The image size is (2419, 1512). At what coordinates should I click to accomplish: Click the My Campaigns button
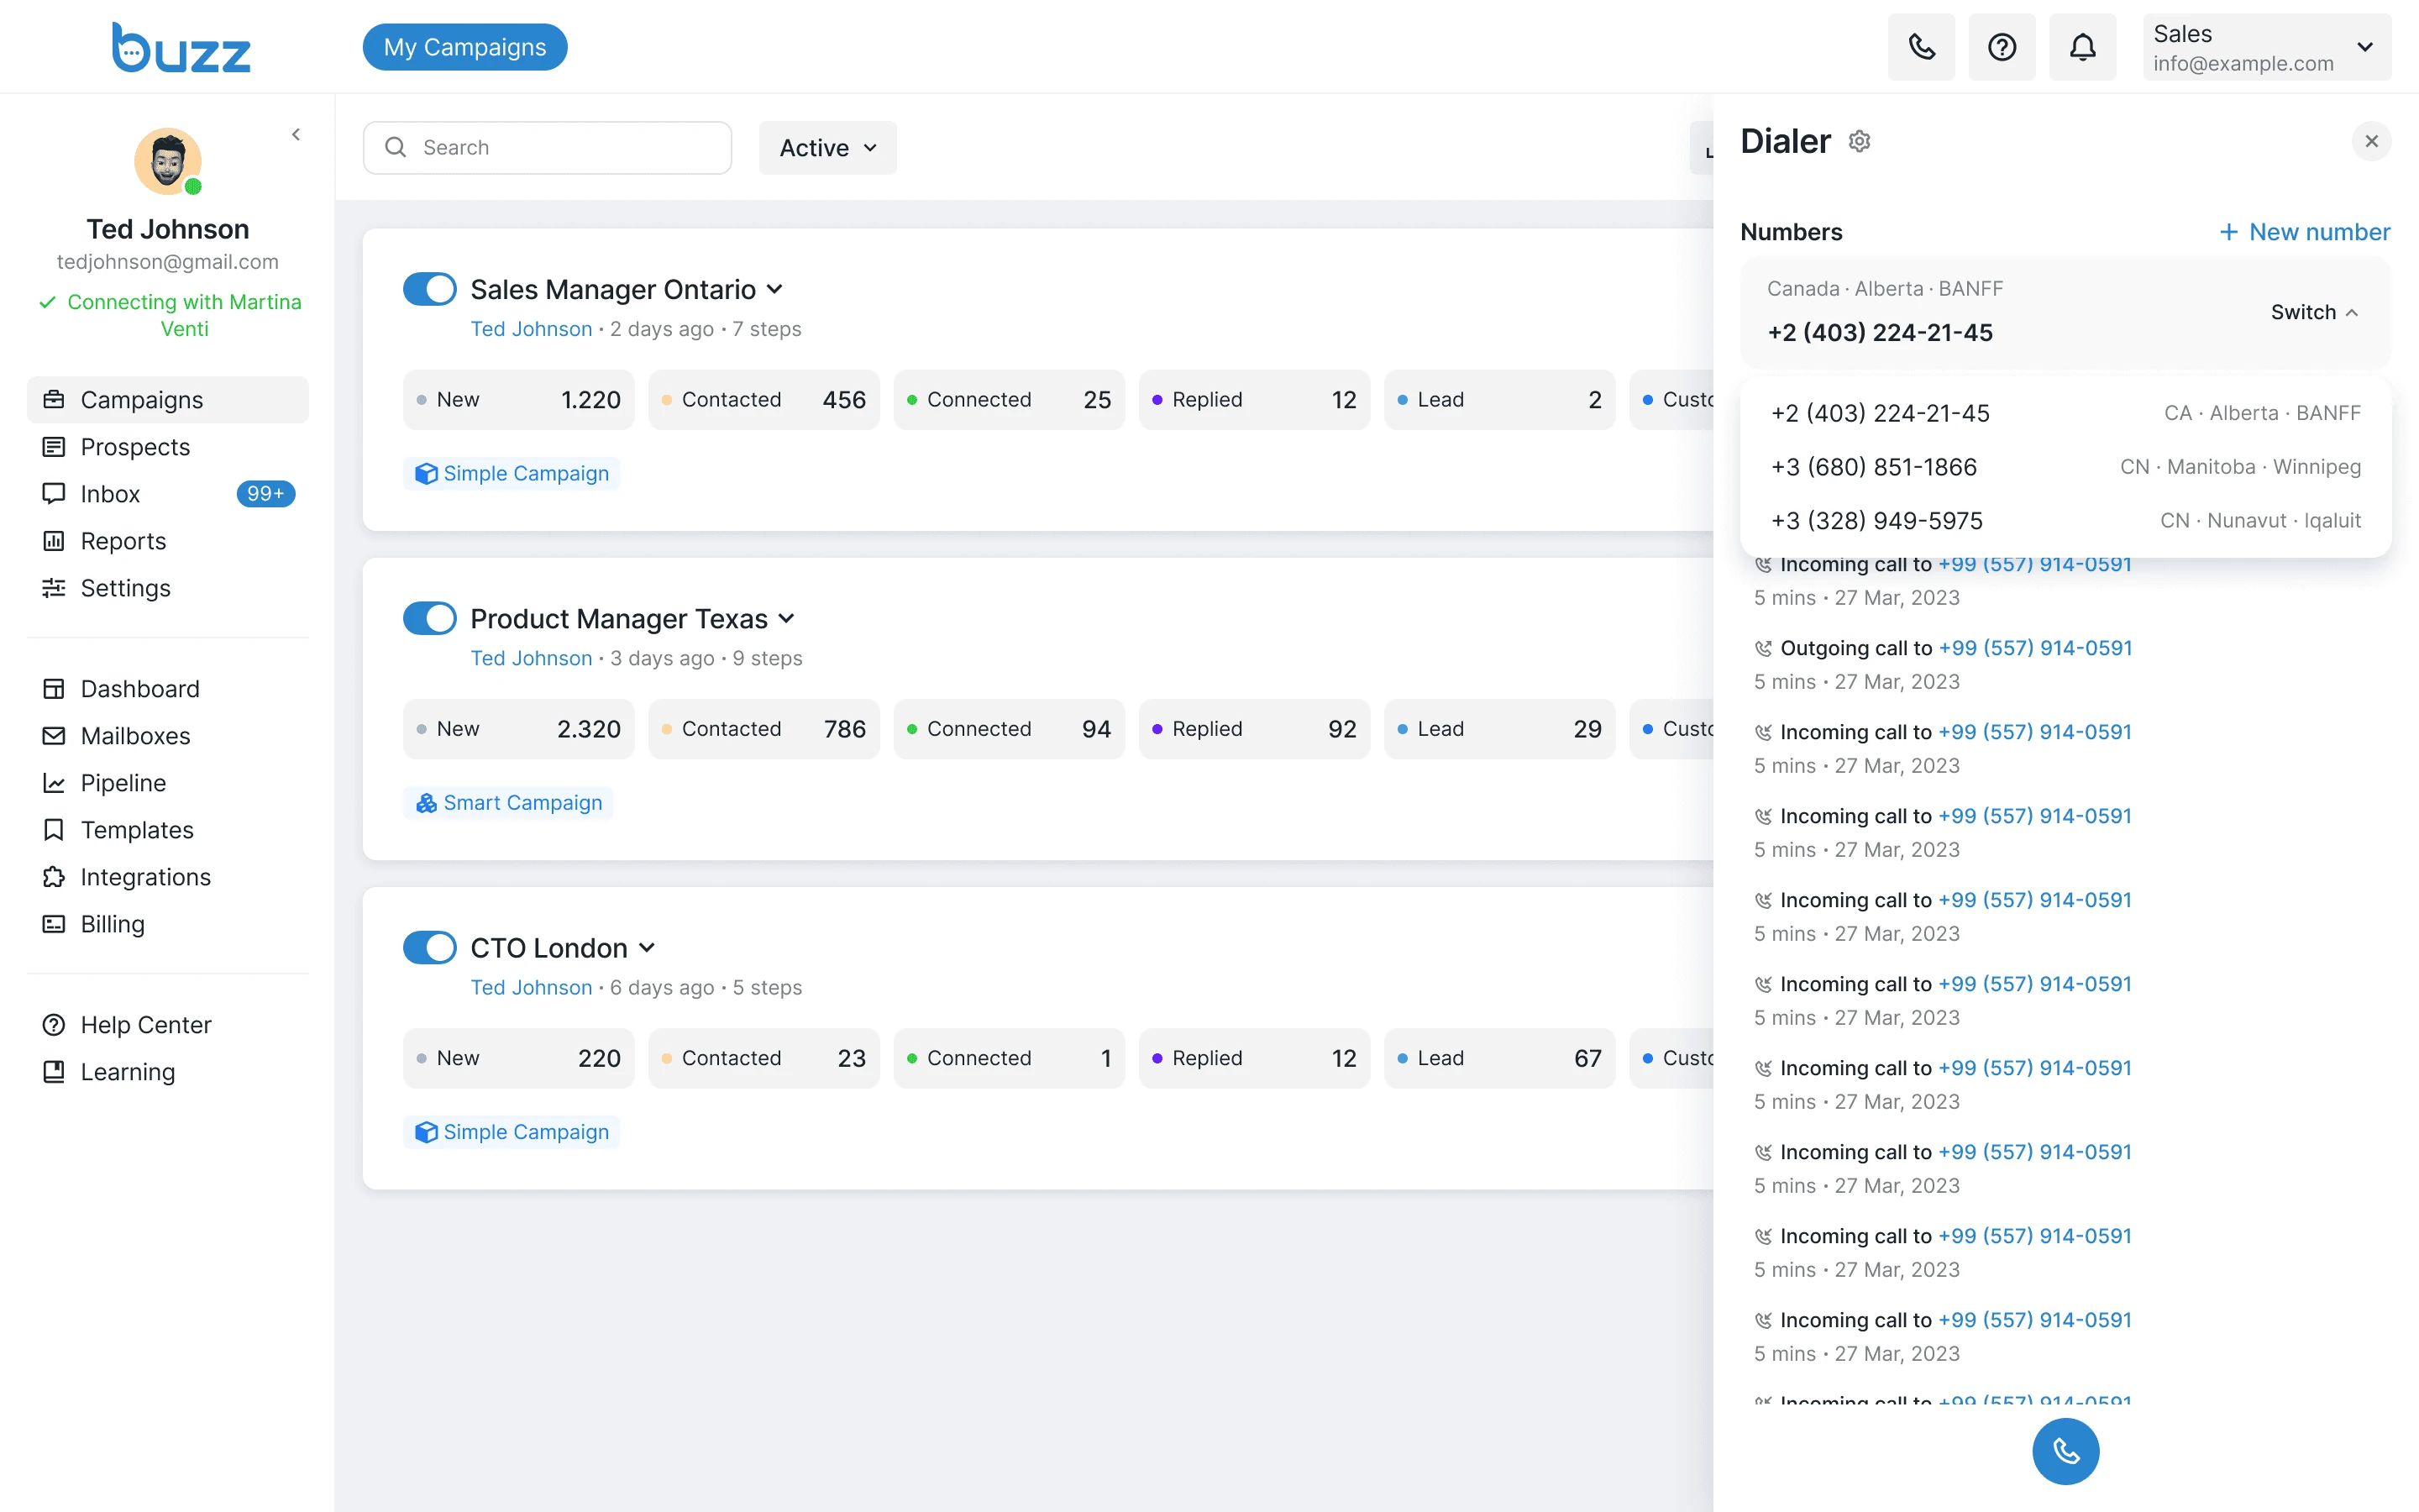(x=464, y=47)
